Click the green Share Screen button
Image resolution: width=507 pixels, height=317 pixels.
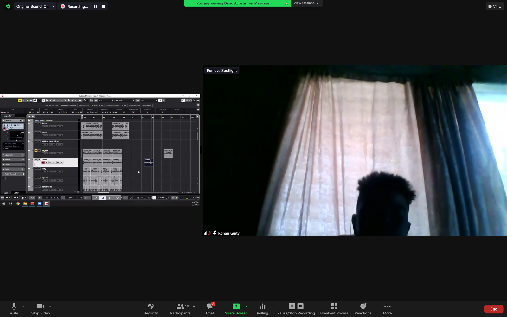236,306
